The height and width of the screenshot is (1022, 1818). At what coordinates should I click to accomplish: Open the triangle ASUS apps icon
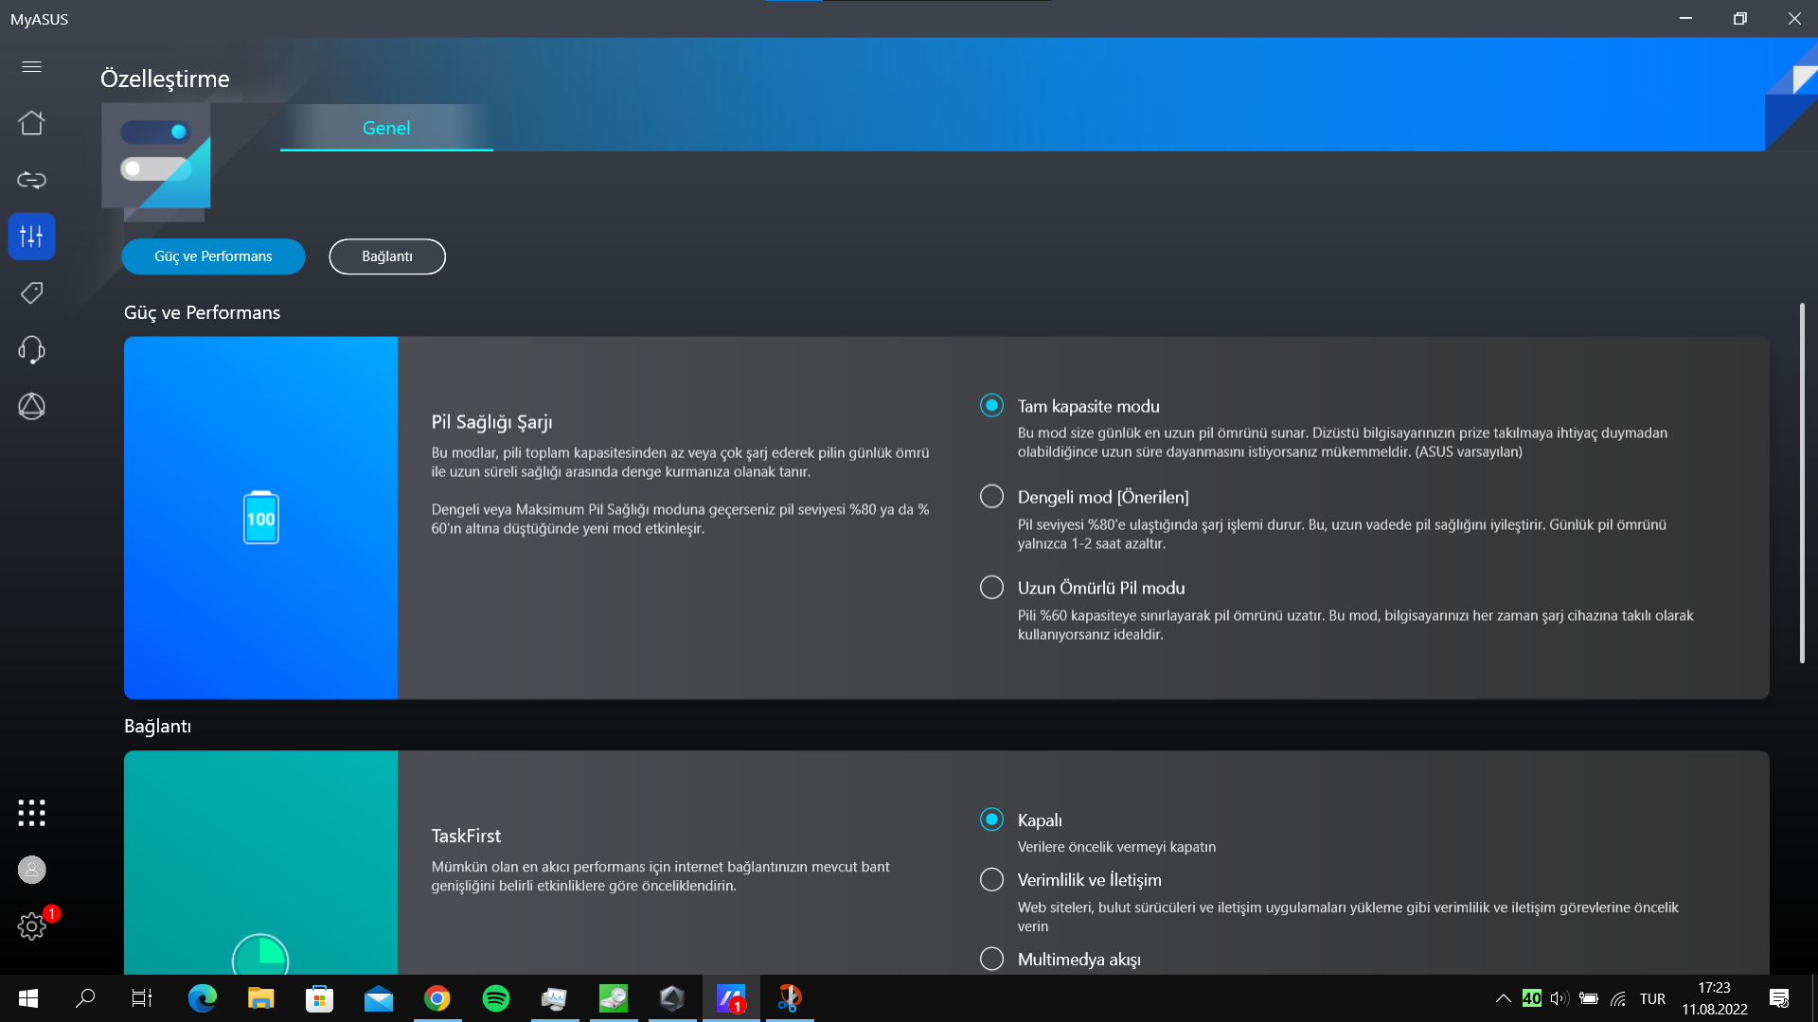[x=31, y=407]
